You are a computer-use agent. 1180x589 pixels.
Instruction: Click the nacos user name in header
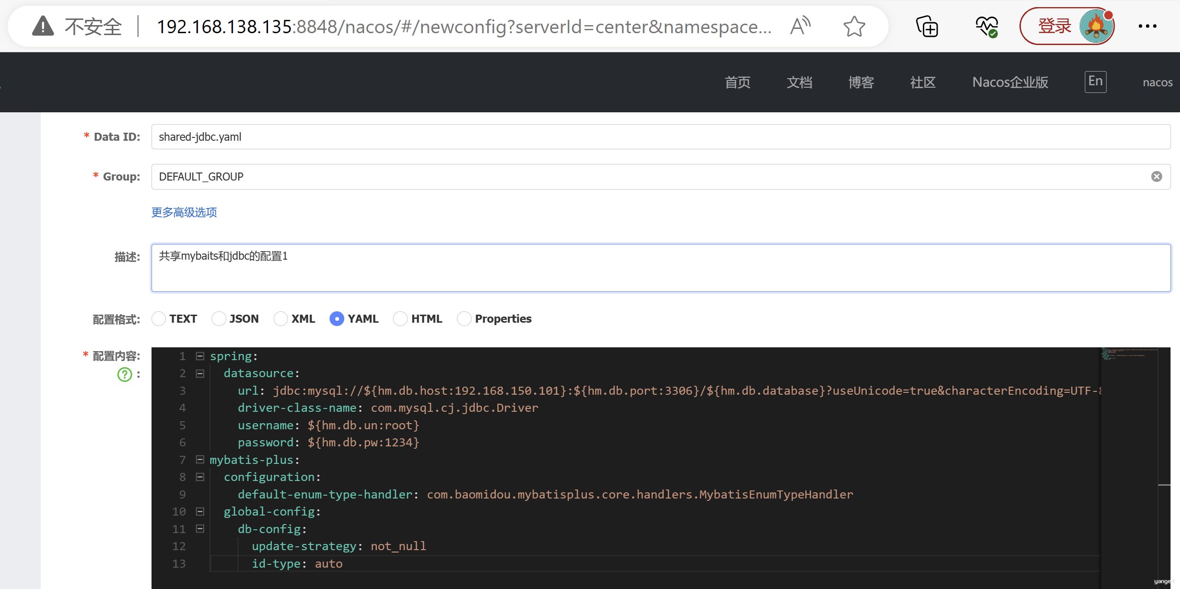tap(1157, 82)
